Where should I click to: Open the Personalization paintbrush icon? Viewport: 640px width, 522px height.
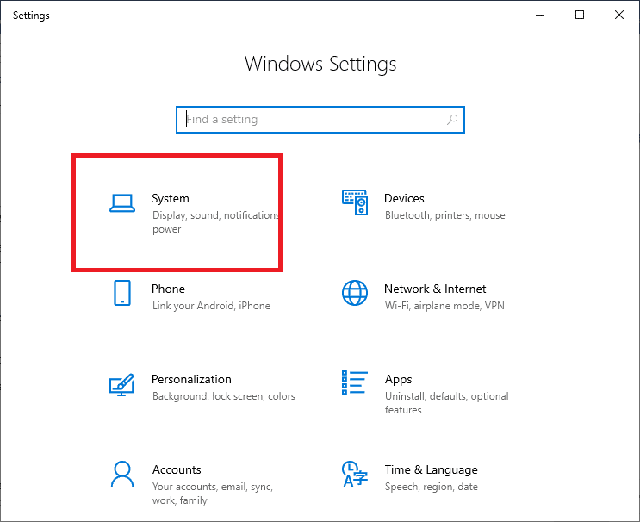tap(121, 384)
